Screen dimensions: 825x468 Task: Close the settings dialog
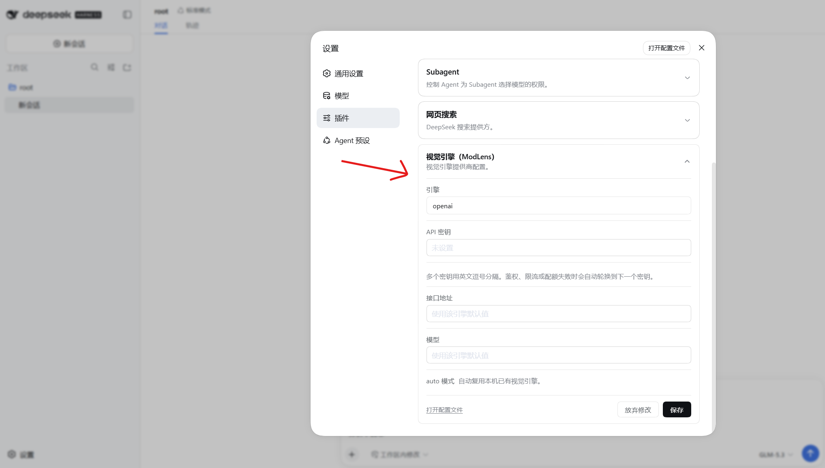pos(701,48)
